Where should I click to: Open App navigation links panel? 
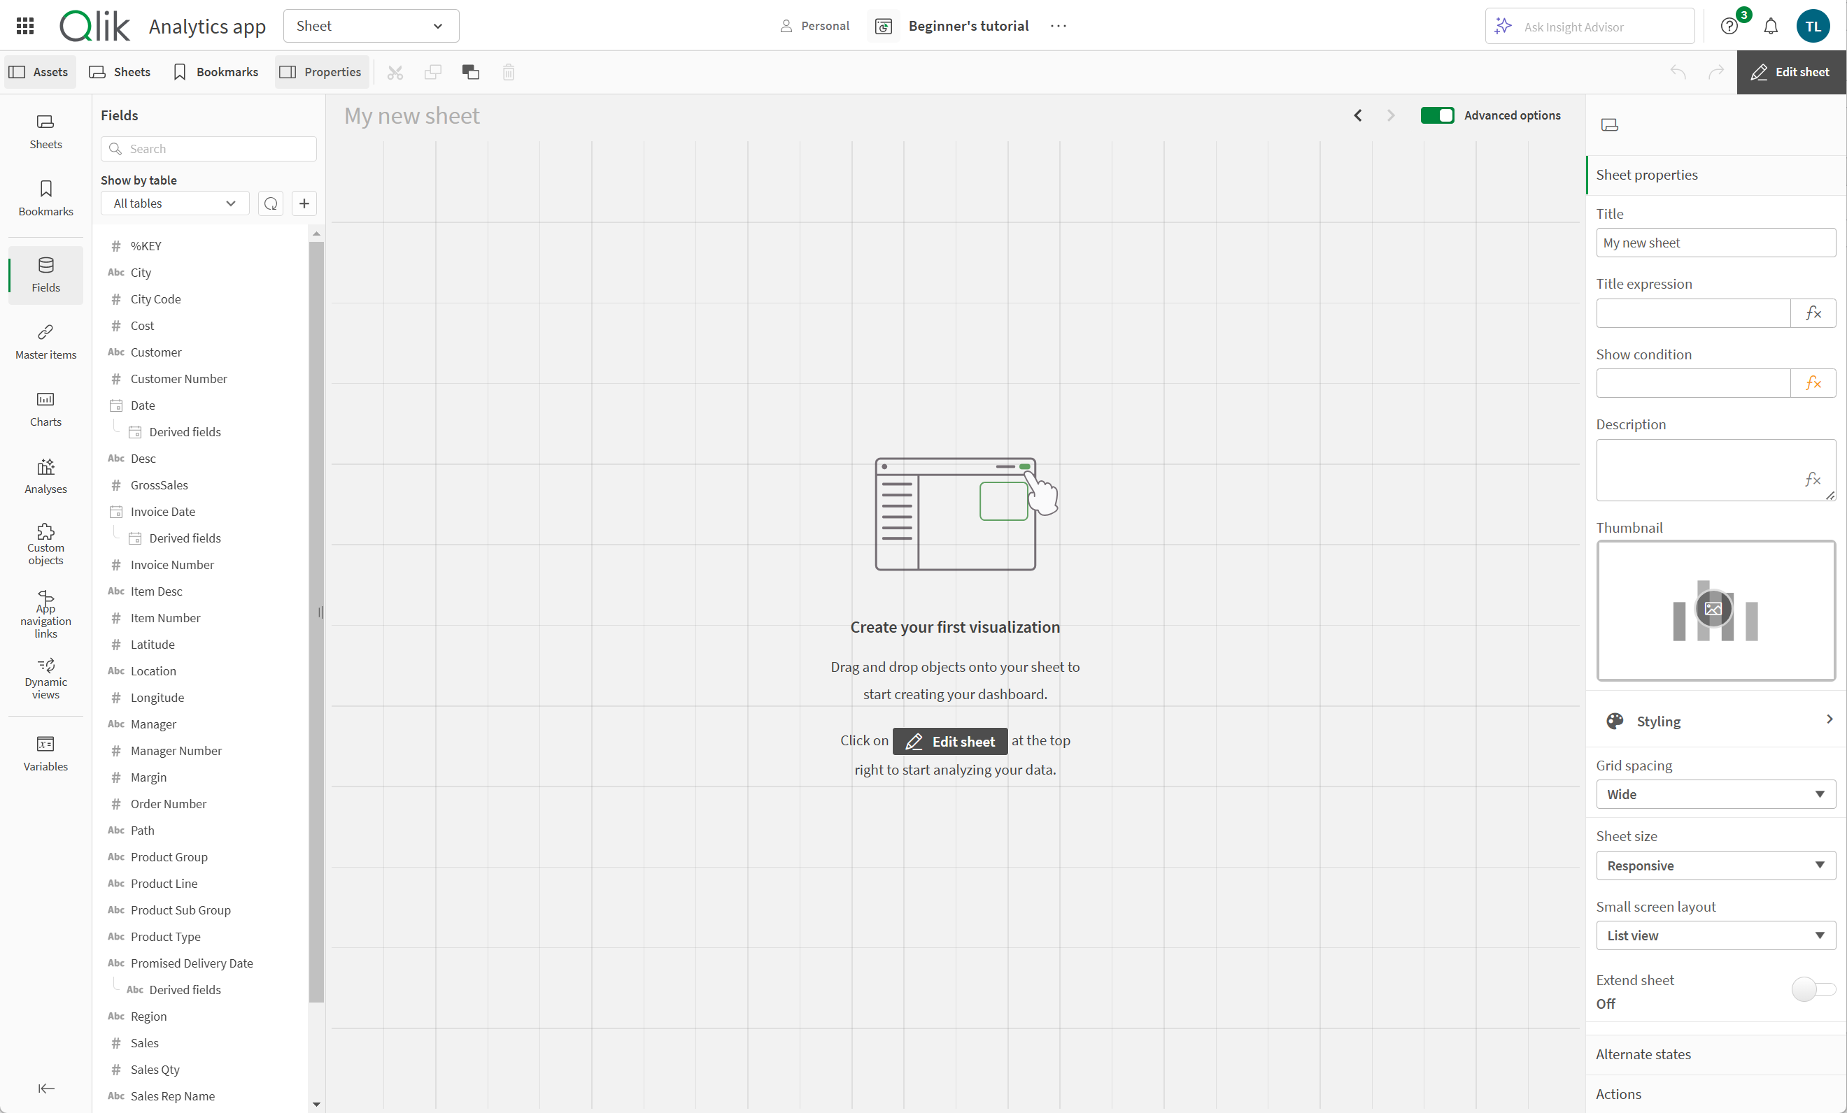coord(45,615)
